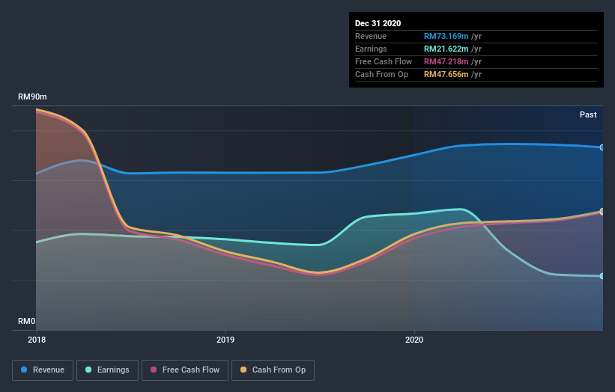Toggle the Free Cash Flow legend button

(x=185, y=370)
